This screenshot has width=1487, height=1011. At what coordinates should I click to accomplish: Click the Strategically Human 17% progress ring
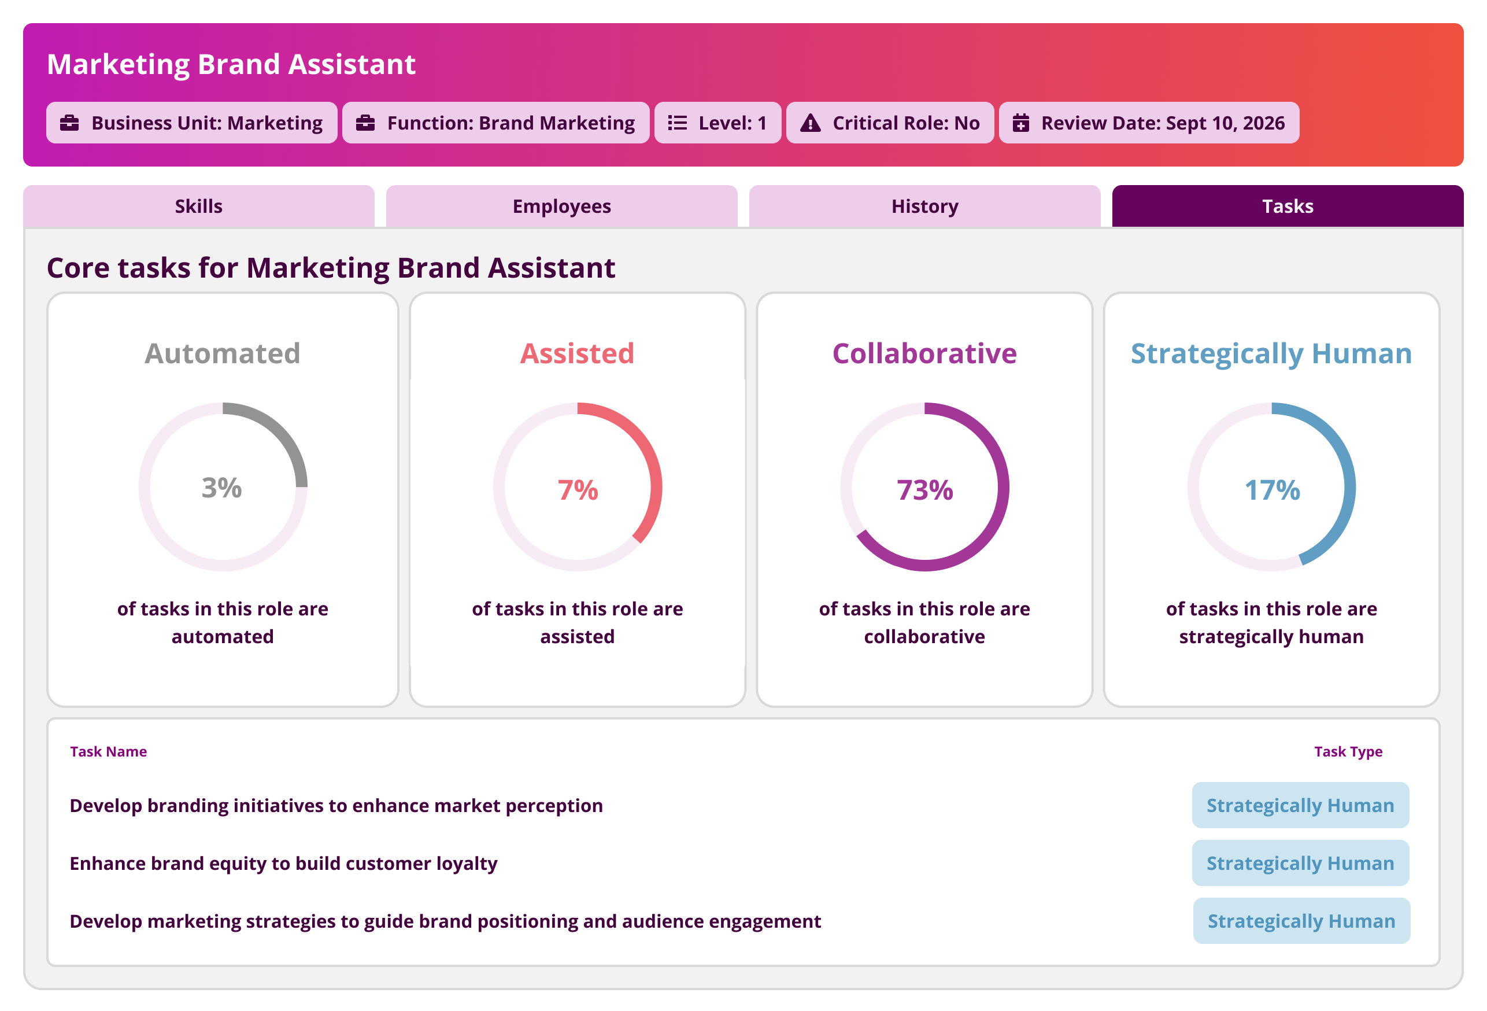tap(1271, 486)
